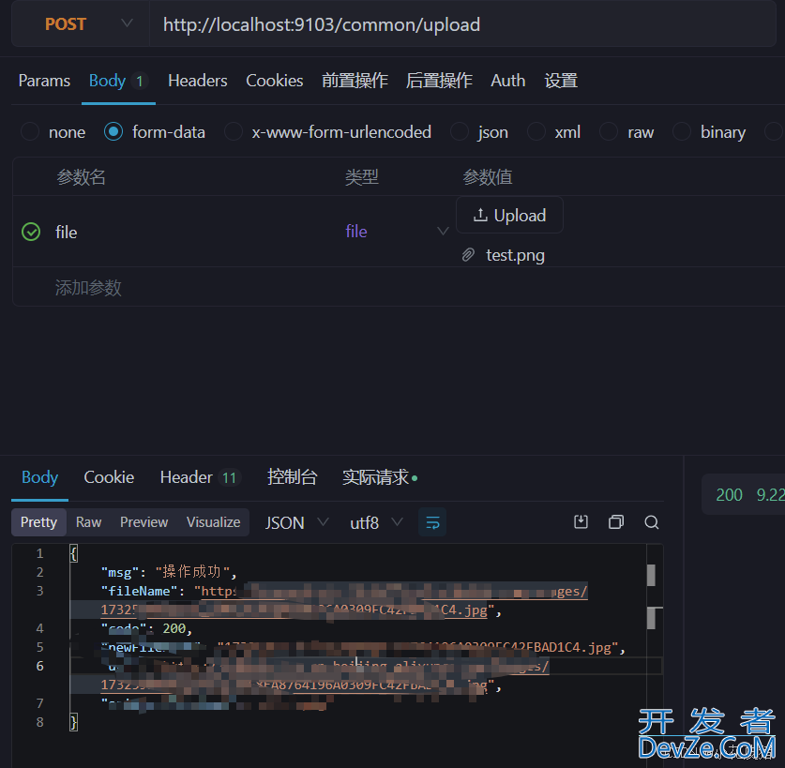Click the 参数值 column header
785x768 pixels.
click(x=487, y=177)
